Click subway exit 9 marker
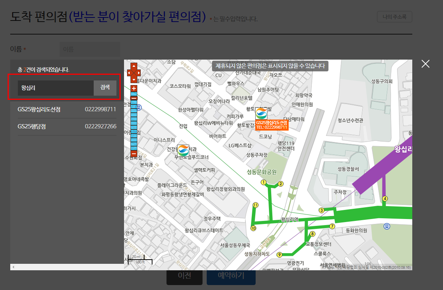The image size is (443, 290). click(x=280, y=255)
